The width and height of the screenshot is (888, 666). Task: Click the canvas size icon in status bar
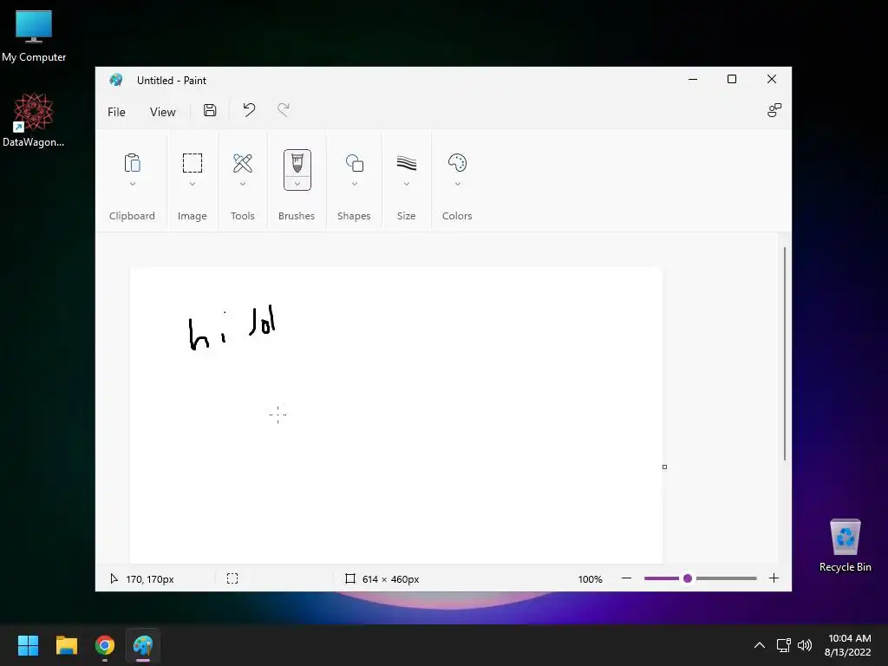point(350,578)
